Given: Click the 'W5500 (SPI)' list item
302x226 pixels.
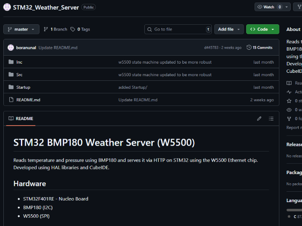Looking at the screenshot, I should pos(36,216).
